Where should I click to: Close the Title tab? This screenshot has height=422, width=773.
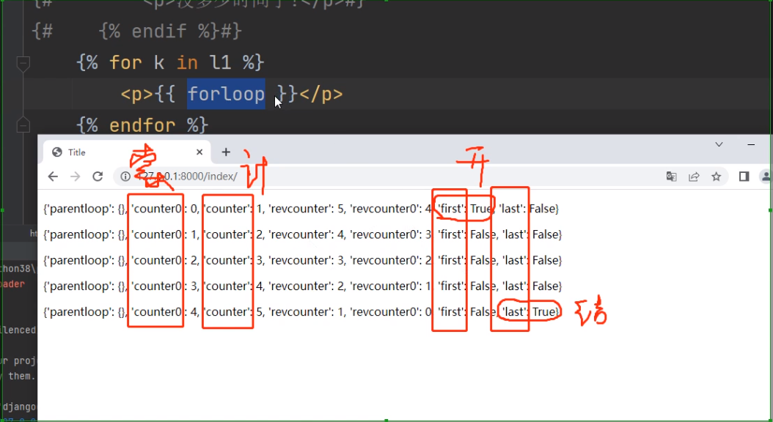pos(199,152)
